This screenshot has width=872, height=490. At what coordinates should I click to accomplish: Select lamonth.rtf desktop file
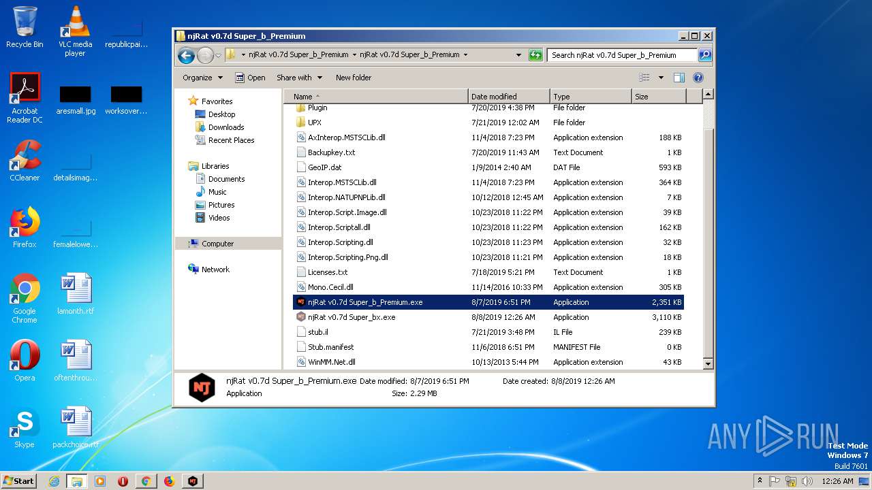point(75,294)
